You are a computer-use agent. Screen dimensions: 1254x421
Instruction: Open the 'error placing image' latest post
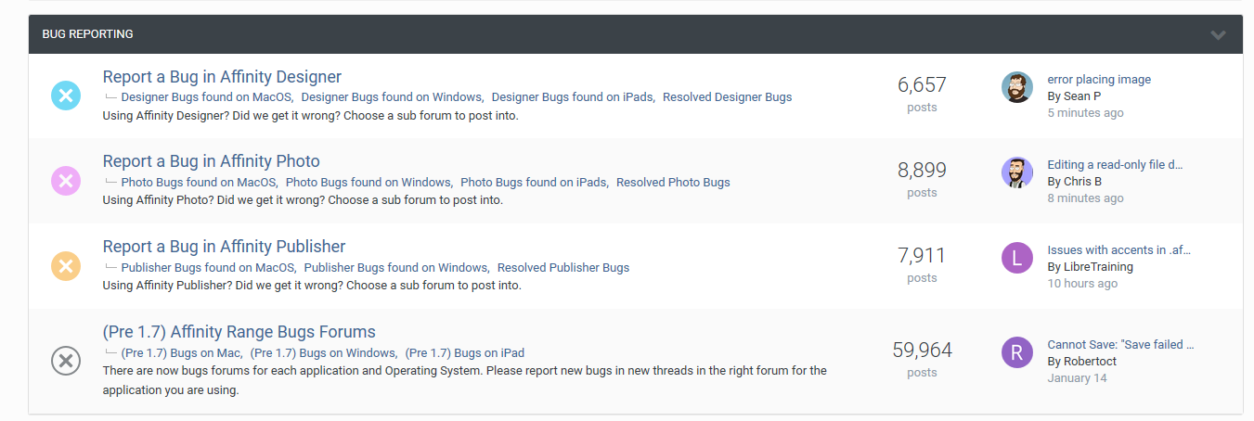(1099, 80)
